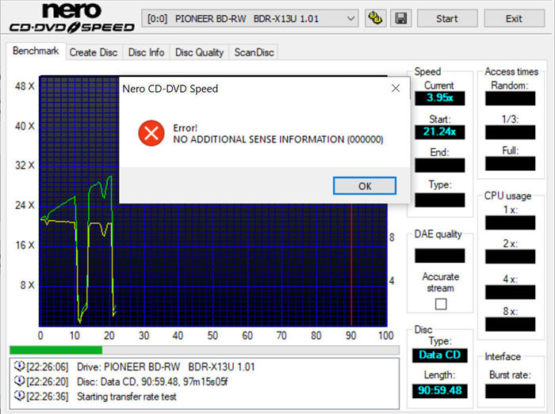Image resolution: width=555 pixels, height=414 pixels.
Task: Click the green test progress bar
Action: (x=55, y=350)
